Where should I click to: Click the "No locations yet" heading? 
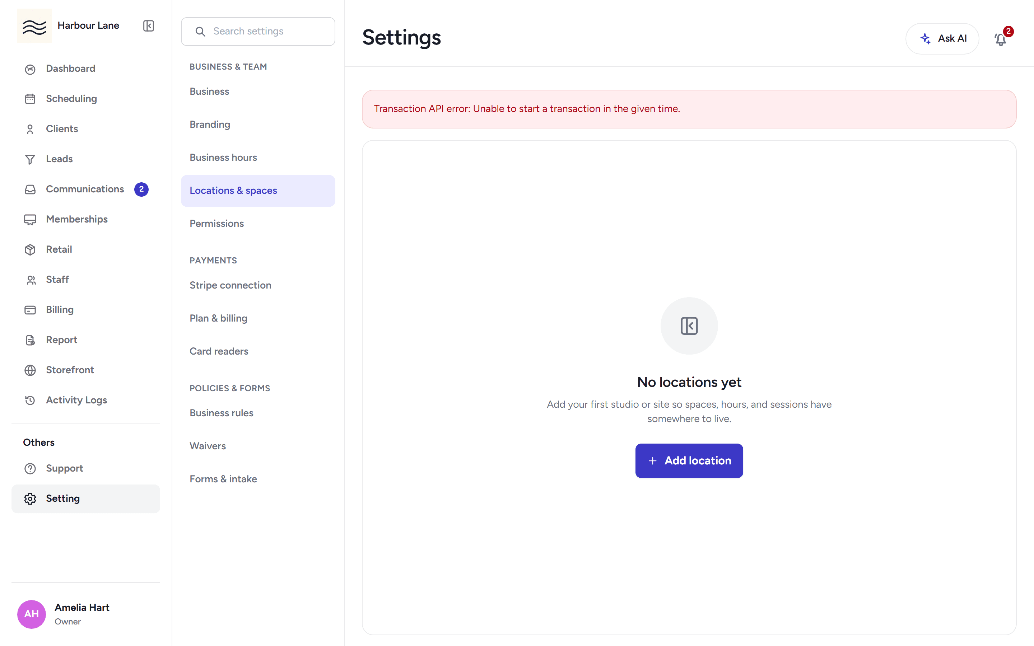pos(689,382)
